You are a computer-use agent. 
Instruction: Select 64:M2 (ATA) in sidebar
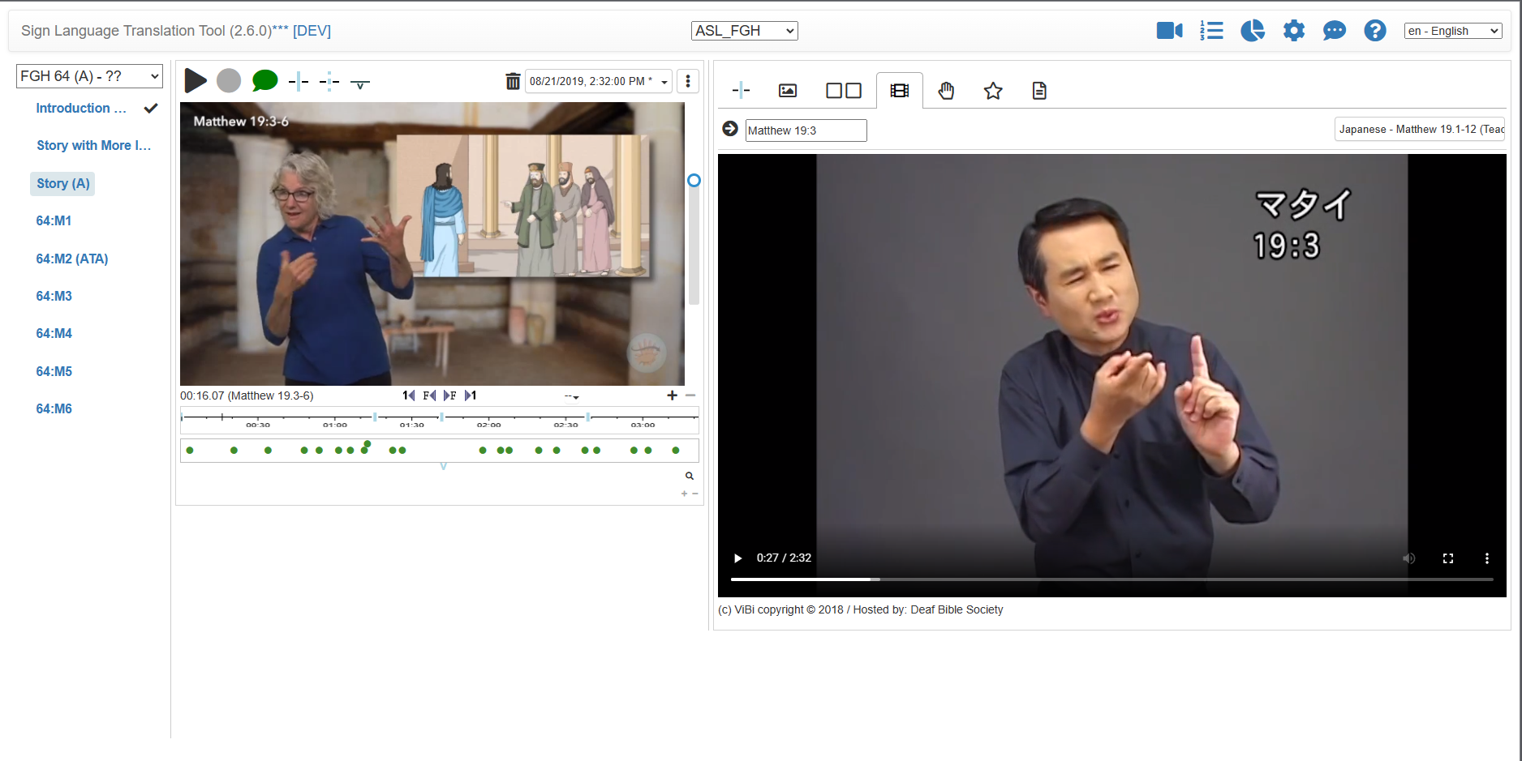point(72,259)
